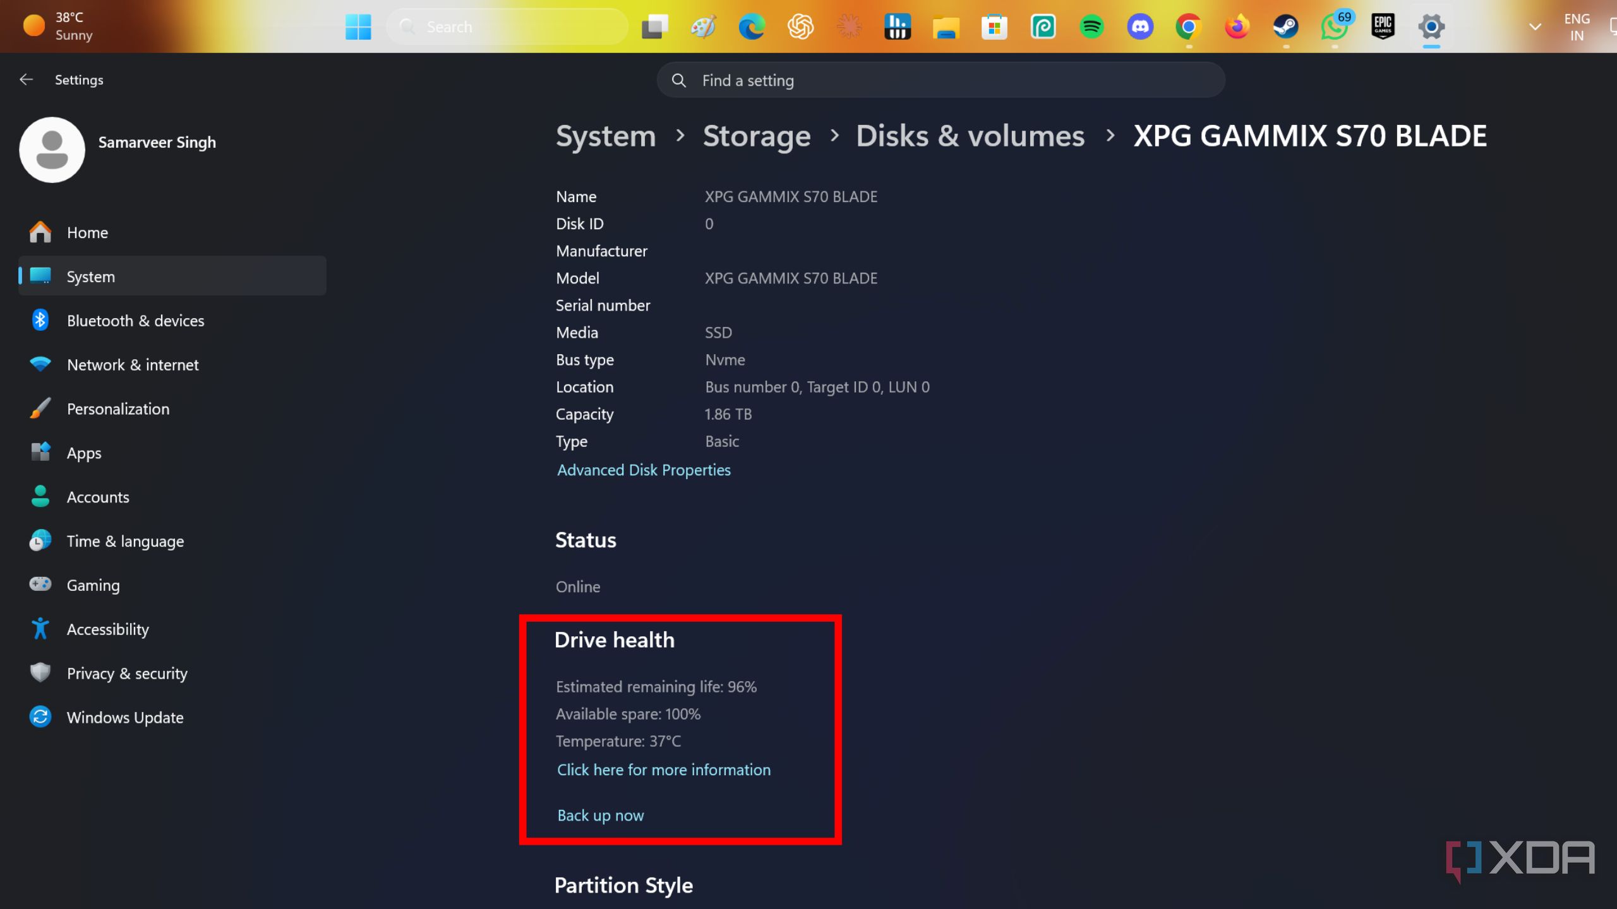Launch Google Chrome from the taskbar

click(x=1189, y=27)
